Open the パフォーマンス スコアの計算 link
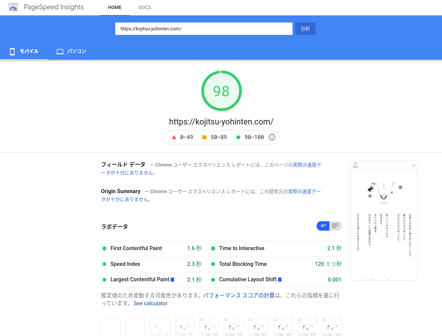 [239, 295]
